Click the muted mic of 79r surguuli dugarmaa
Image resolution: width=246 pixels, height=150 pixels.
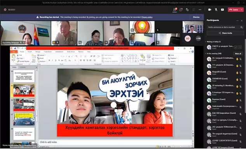click(241, 134)
